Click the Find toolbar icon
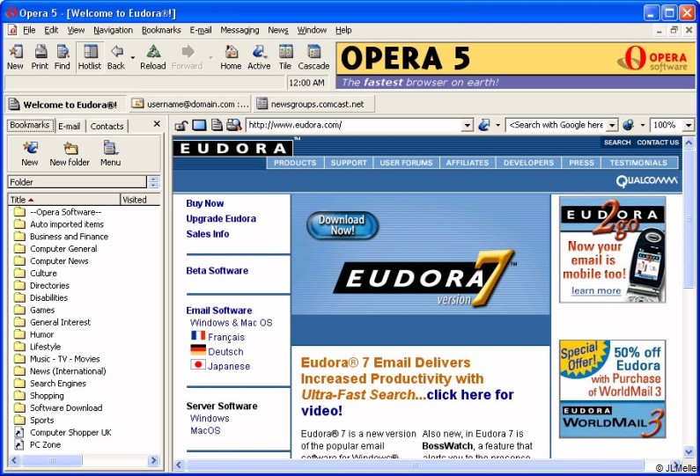Image resolution: width=700 pixels, height=476 pixels. [62, 57]
